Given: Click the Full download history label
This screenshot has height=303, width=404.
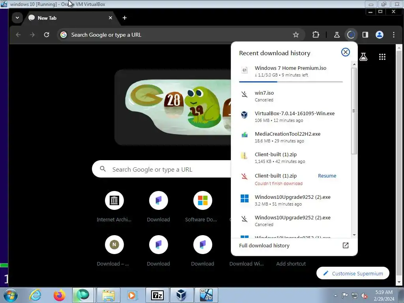Looking at the screenshot, I should 264,245.
